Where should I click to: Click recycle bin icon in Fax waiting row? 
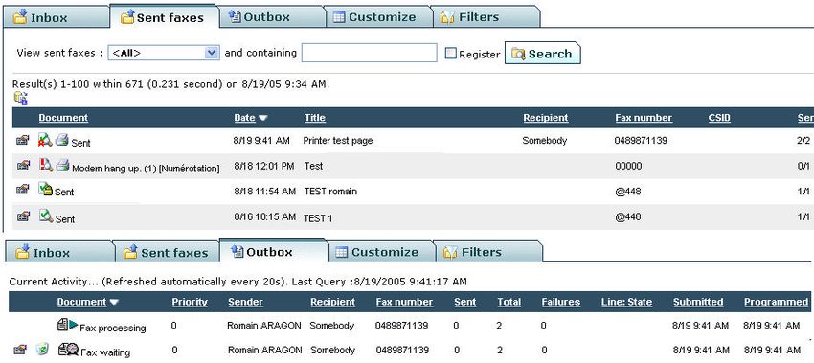42,350
